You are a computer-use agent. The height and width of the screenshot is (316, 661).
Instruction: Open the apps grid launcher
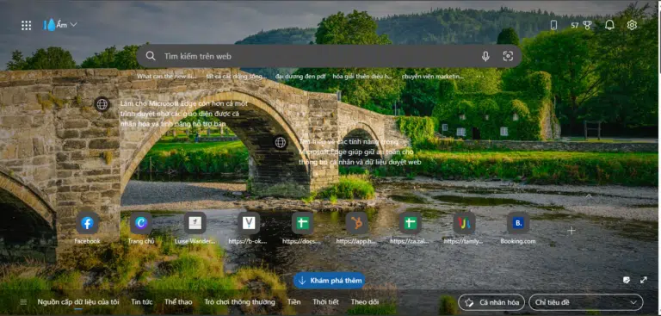(26, 25)
